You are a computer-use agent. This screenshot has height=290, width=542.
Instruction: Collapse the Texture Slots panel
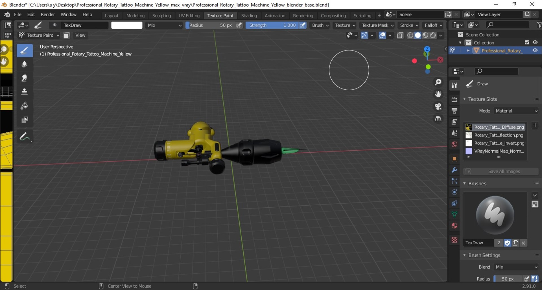(464, 99)
